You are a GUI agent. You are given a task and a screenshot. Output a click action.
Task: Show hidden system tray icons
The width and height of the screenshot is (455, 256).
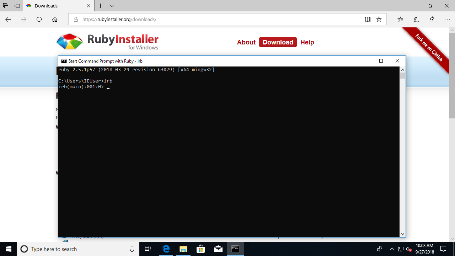pyautogui.click(x=392, y=249)
